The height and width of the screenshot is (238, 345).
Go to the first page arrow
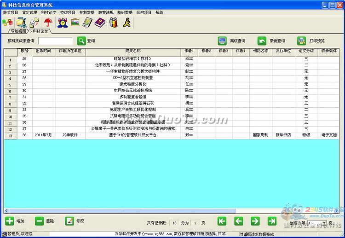[222, 221]
